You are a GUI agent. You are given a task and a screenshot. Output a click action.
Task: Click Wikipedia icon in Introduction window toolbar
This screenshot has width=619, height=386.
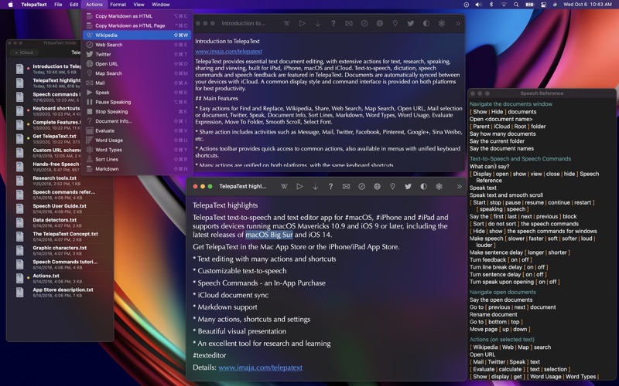tap(286, 23)
